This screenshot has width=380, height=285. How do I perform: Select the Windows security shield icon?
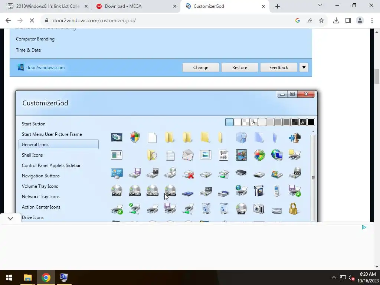click(x=134, y=137)
